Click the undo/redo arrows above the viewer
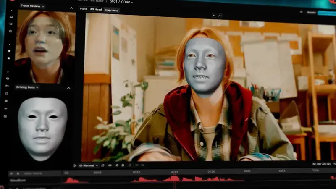The height and width of the screenshot is (189, 336). tap(218, 16)
